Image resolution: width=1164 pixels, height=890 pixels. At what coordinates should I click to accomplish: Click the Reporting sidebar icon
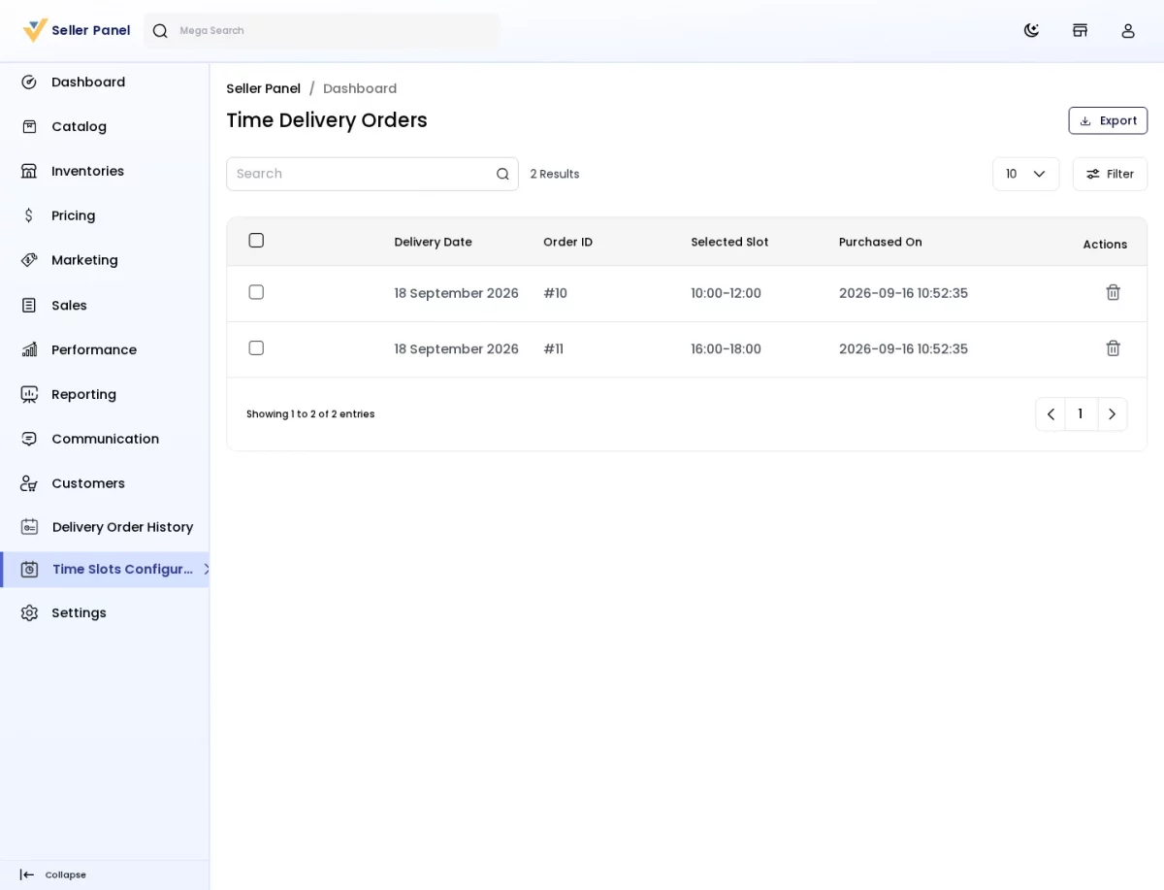point(29,394)
